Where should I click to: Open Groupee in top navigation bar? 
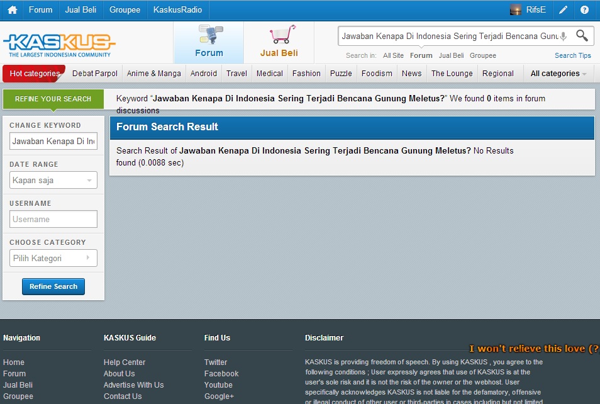click(125, 9)
